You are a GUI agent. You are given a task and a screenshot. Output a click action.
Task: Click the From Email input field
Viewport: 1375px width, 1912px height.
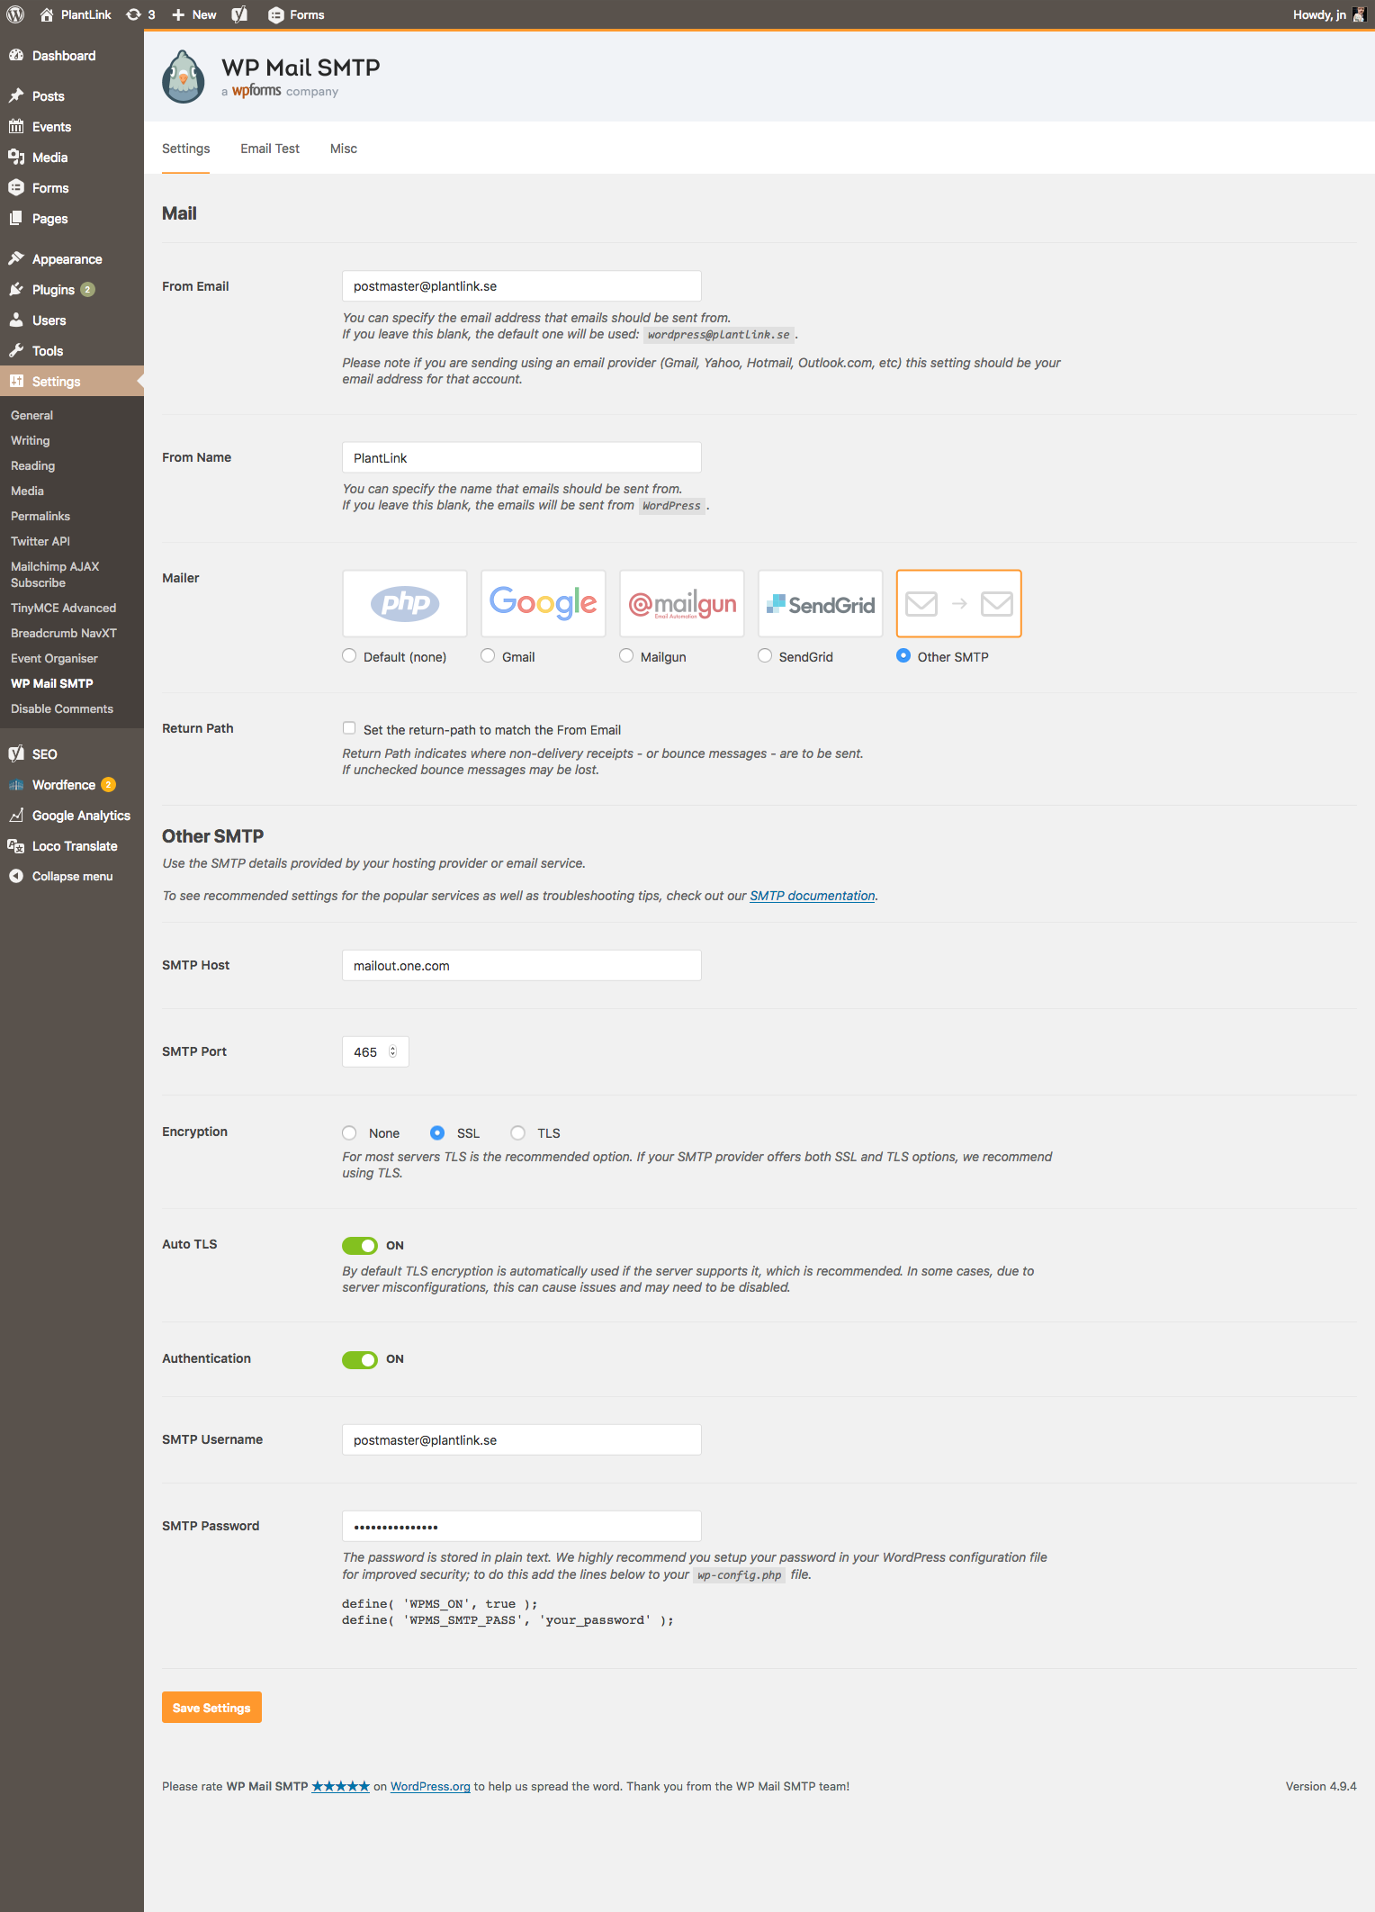[522, 286]
